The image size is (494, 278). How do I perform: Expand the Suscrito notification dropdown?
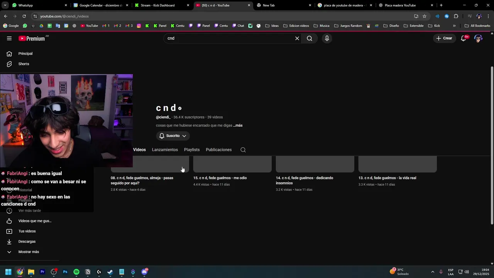point(173,136)
